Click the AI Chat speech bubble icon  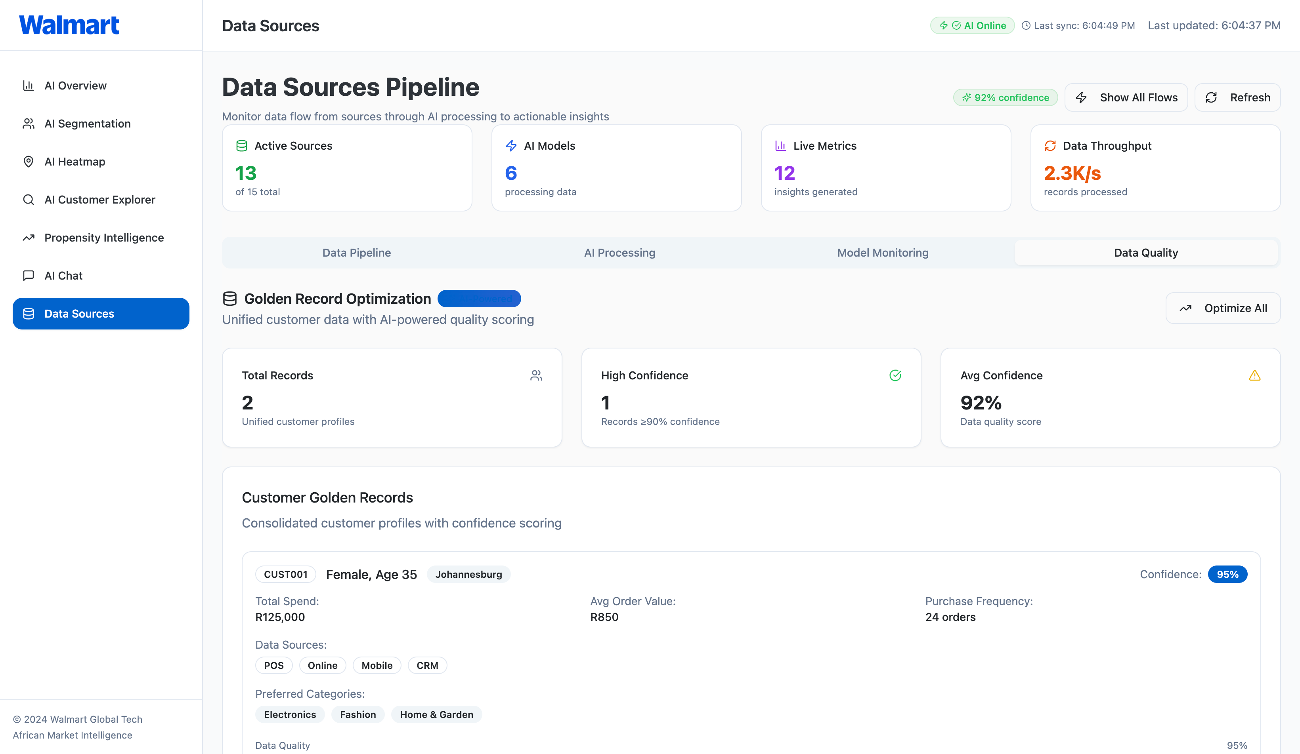point(29,276)
